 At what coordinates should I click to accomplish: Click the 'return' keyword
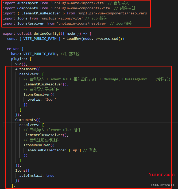click(13, 49)
